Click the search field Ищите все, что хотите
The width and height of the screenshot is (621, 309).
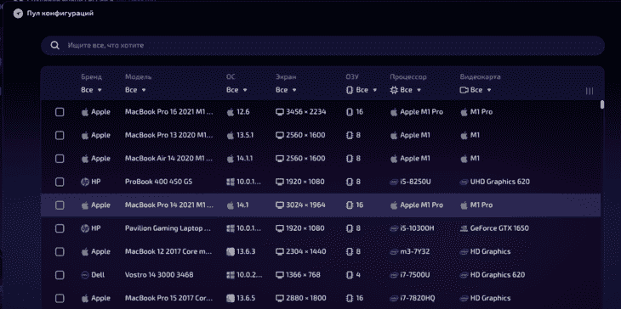pyautogui.click(x=322, y=46)
